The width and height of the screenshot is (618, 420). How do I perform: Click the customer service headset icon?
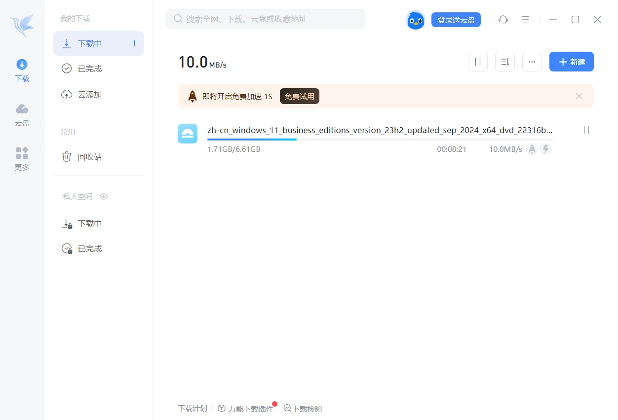click(x=503, y=20)
